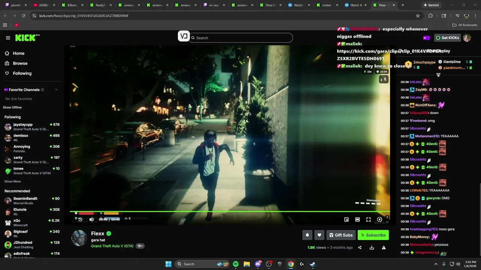The height and width of the screenshot is (270, 481).
Task: Focus the Kick search field
Action: pyautogui.click(x=241, y=38)
